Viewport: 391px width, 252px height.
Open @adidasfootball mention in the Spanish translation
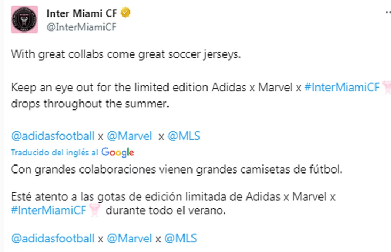[53, 238]
